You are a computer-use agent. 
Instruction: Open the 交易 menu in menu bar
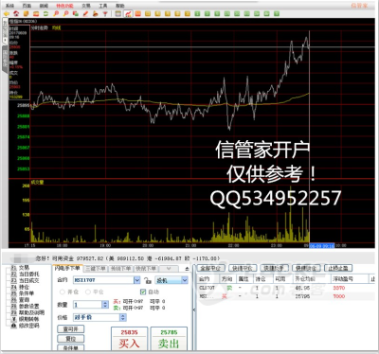86,6
